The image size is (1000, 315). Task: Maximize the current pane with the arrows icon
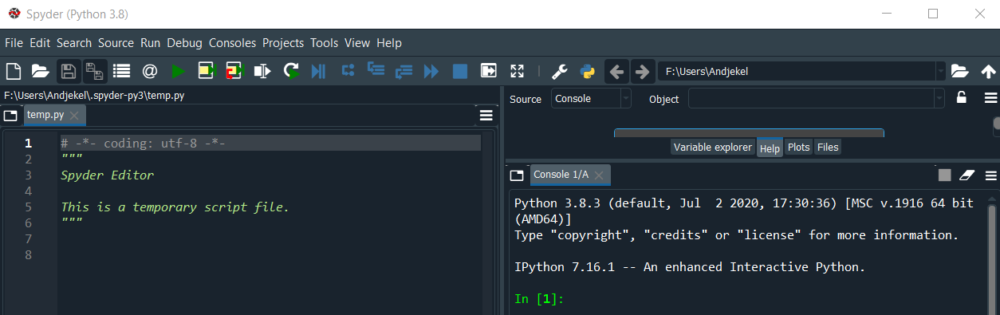[517, 71]
